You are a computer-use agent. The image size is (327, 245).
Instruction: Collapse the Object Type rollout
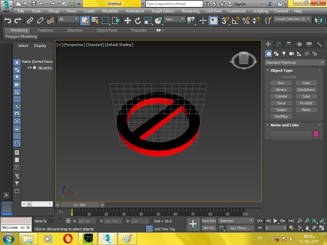click(x=268, y=71)
